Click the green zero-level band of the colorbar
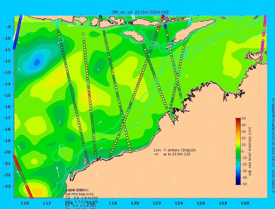 pos(238,151)
